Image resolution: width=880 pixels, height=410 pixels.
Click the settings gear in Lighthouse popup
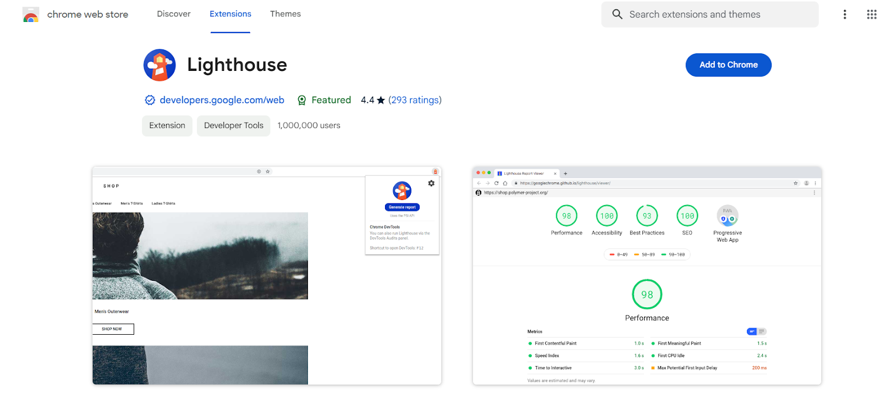point(431,183)
